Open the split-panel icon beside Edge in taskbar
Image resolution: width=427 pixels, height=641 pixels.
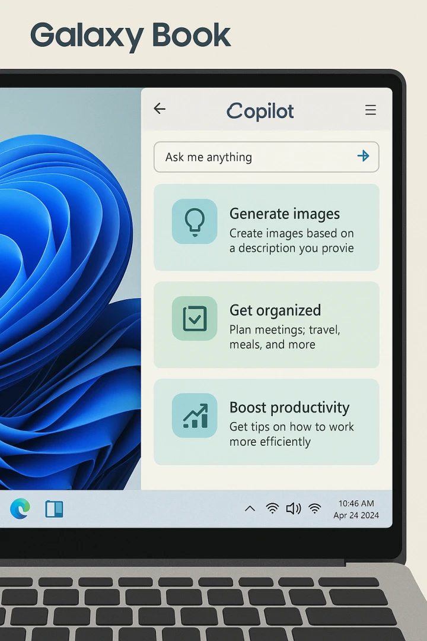coord(54,509)
